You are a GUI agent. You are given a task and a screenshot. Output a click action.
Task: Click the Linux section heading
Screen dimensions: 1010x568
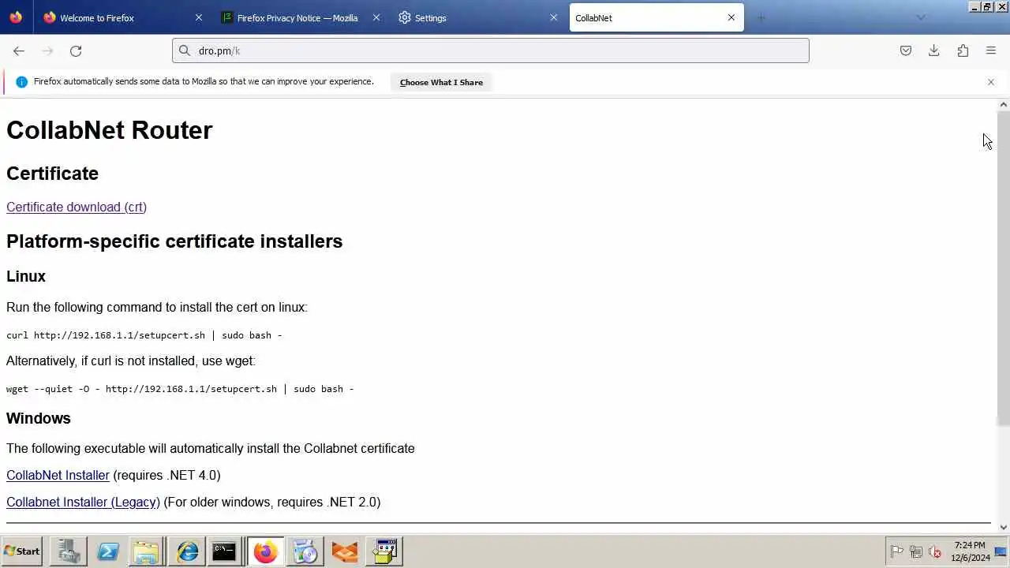(x=26, y=276)
